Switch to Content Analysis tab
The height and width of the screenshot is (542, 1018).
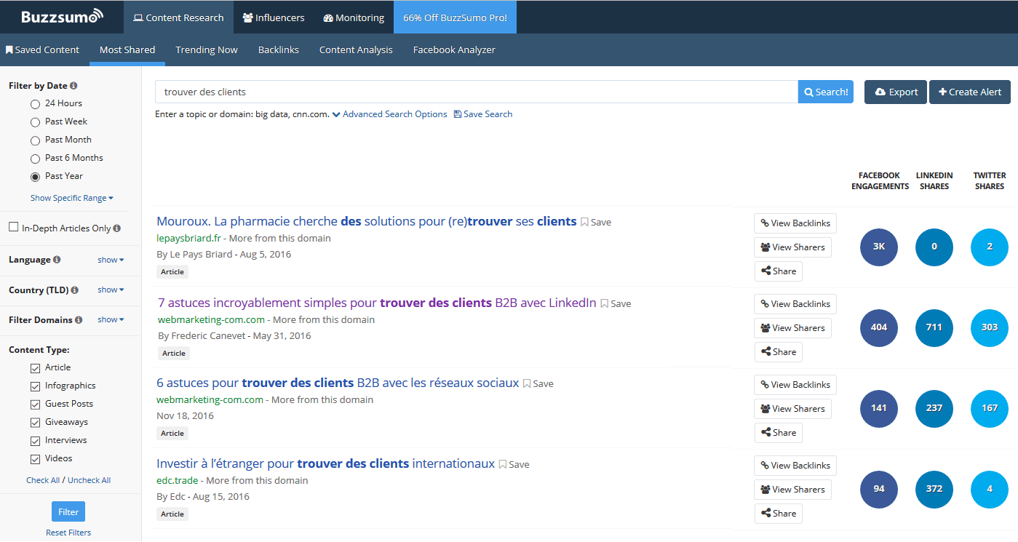[x=356, y=50]
